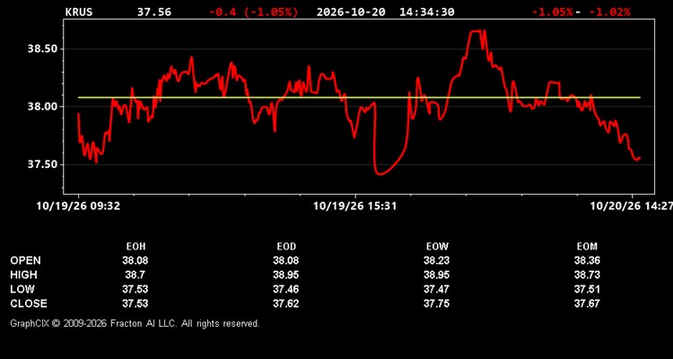Viewport: 673px width, 359px height.
Task: Select the EOW column header
Action: tap(437, 247)
